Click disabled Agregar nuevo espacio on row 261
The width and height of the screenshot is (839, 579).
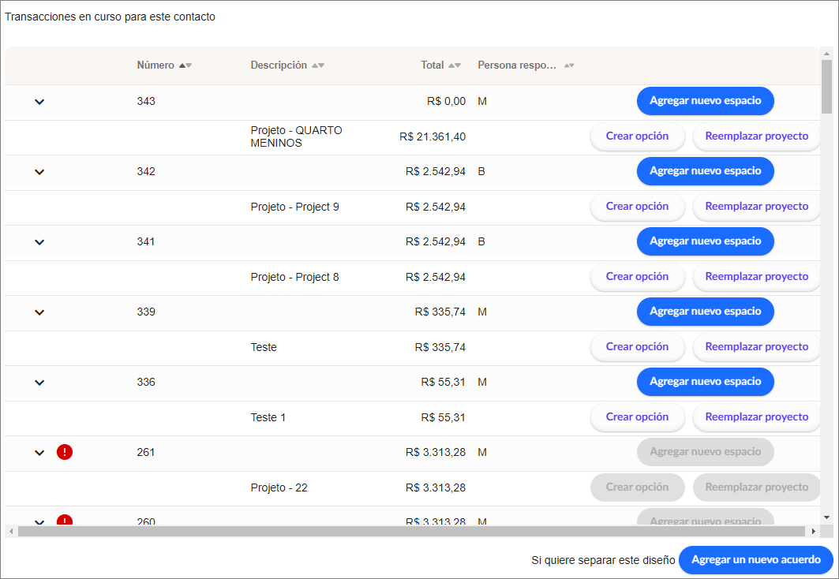[x=706, y=452]
